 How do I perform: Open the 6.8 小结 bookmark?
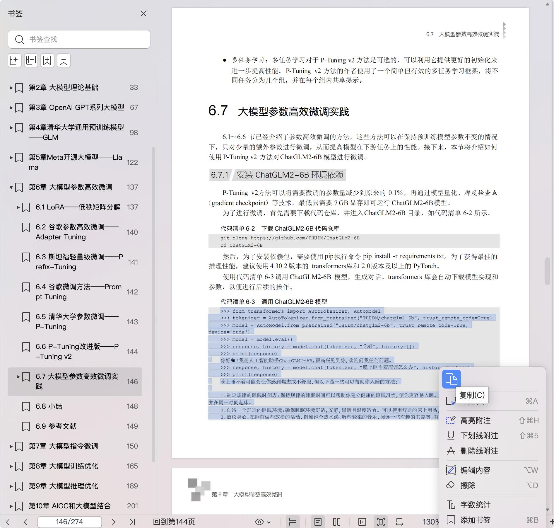pos(49,406)
